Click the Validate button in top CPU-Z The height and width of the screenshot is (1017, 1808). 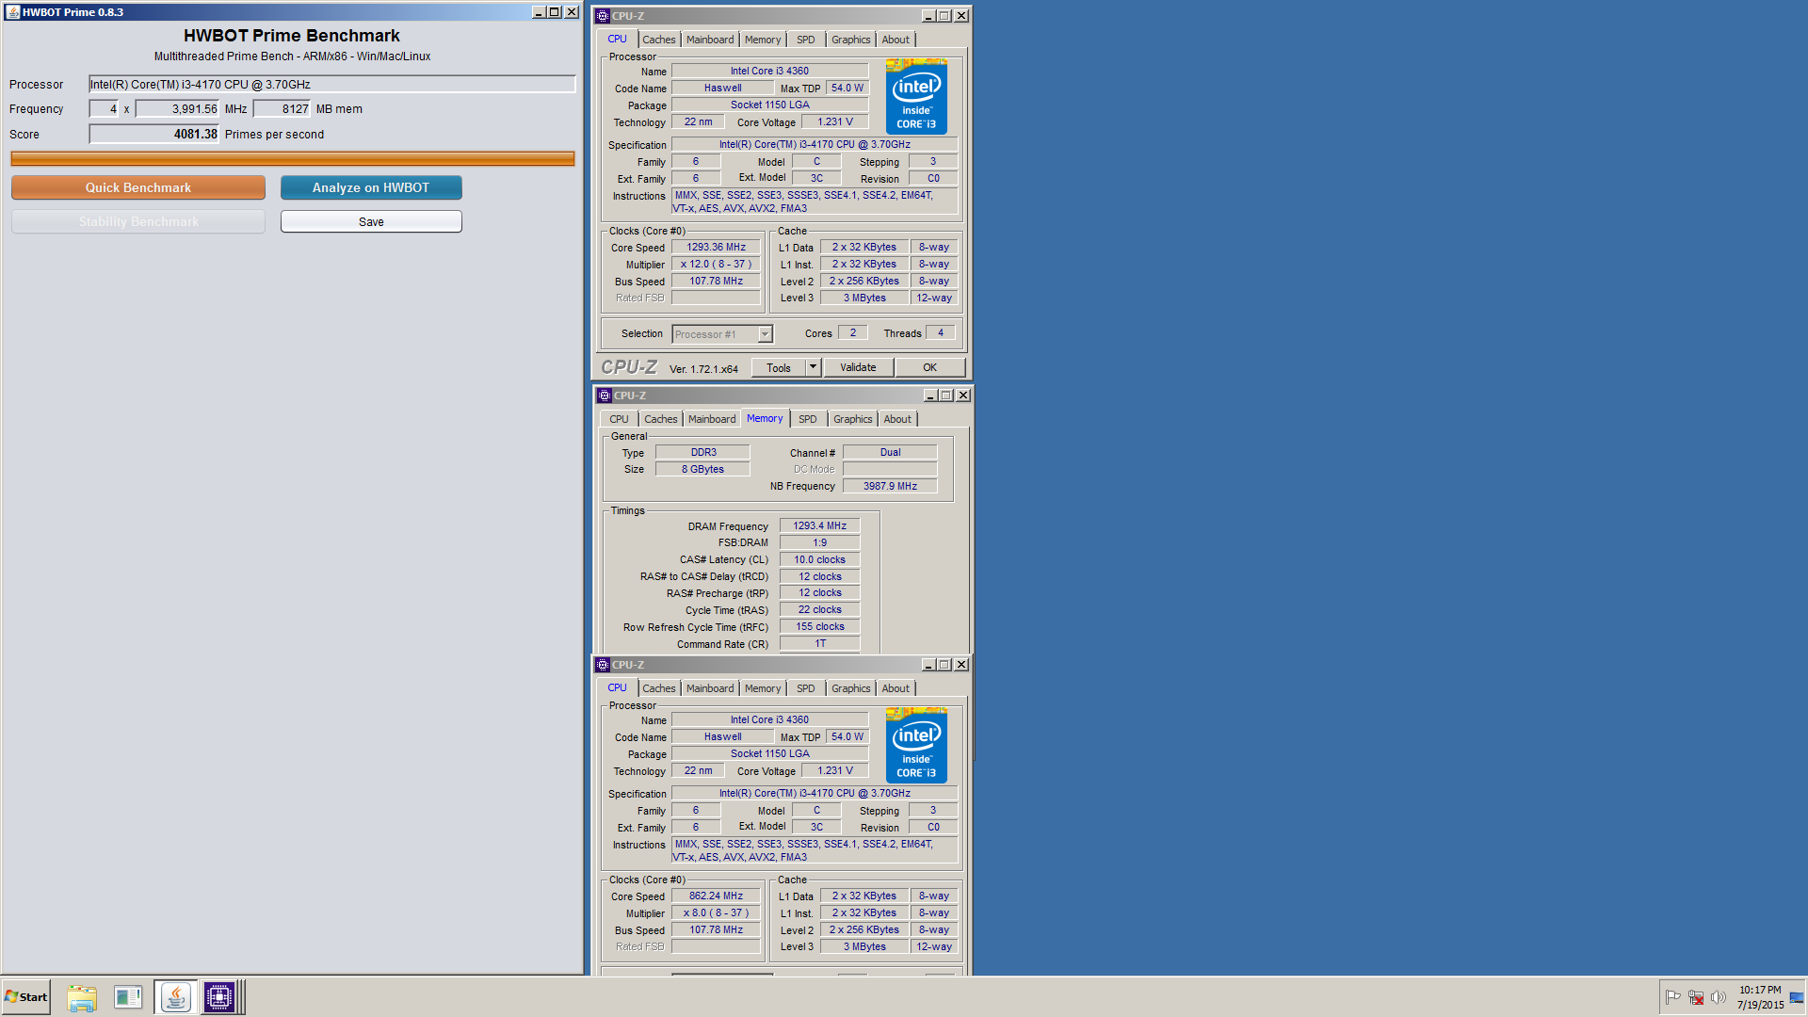[x=858, y=367]
